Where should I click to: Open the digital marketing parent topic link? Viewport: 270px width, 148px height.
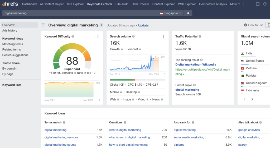(x=187, y=90)
